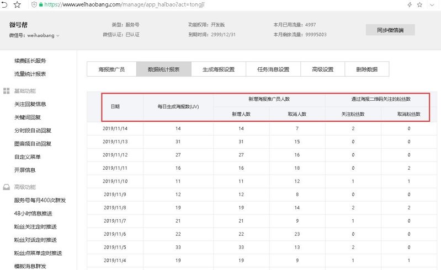Switch to 海报推广员 tab
441x270 pixels.
(111, 69)
